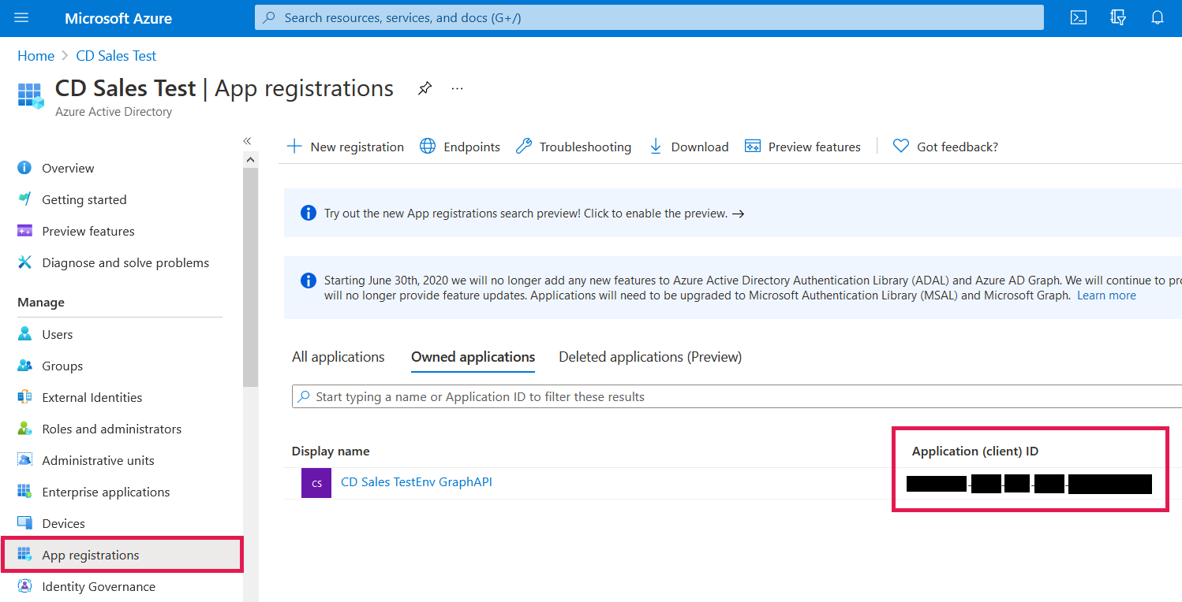Open External Identities
1182x602 pixels.
point(92,397)
